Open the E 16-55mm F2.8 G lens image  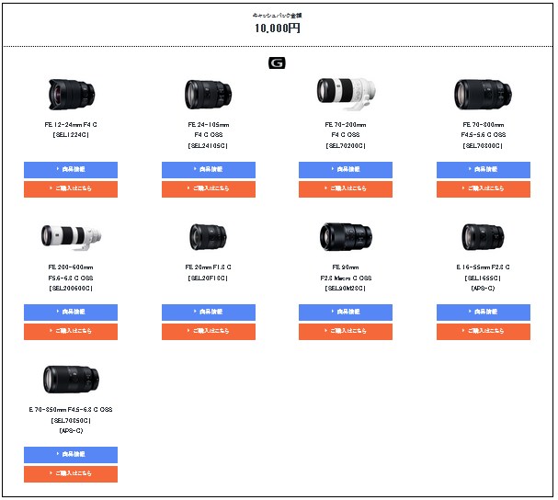[x=484, y=237]
